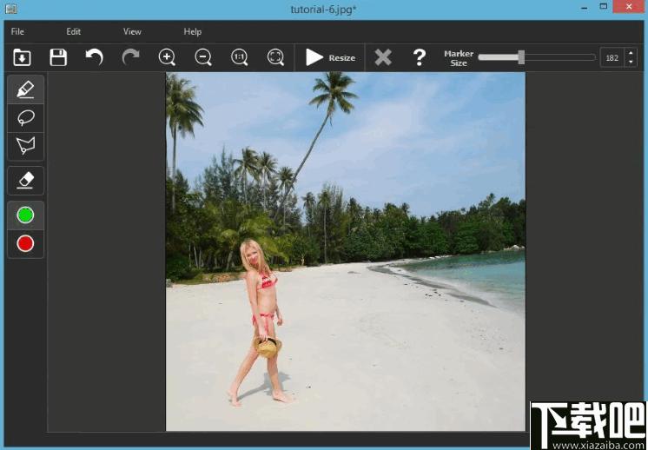Choose the green protect marker color
This screenshot has width=648, height=450.
click(25, 215)
